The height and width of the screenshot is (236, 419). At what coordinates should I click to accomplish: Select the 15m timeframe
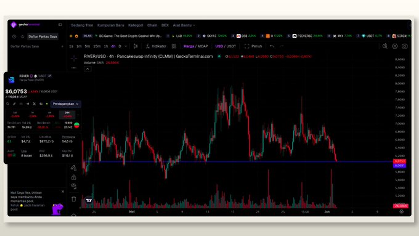point(97,46)
